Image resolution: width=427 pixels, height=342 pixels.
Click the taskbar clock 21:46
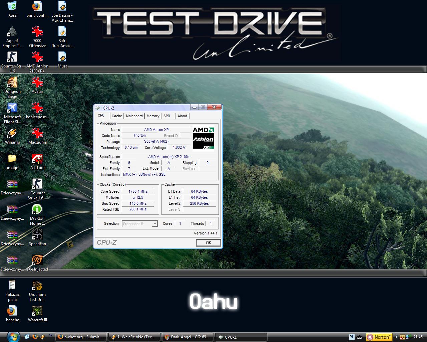418,337
